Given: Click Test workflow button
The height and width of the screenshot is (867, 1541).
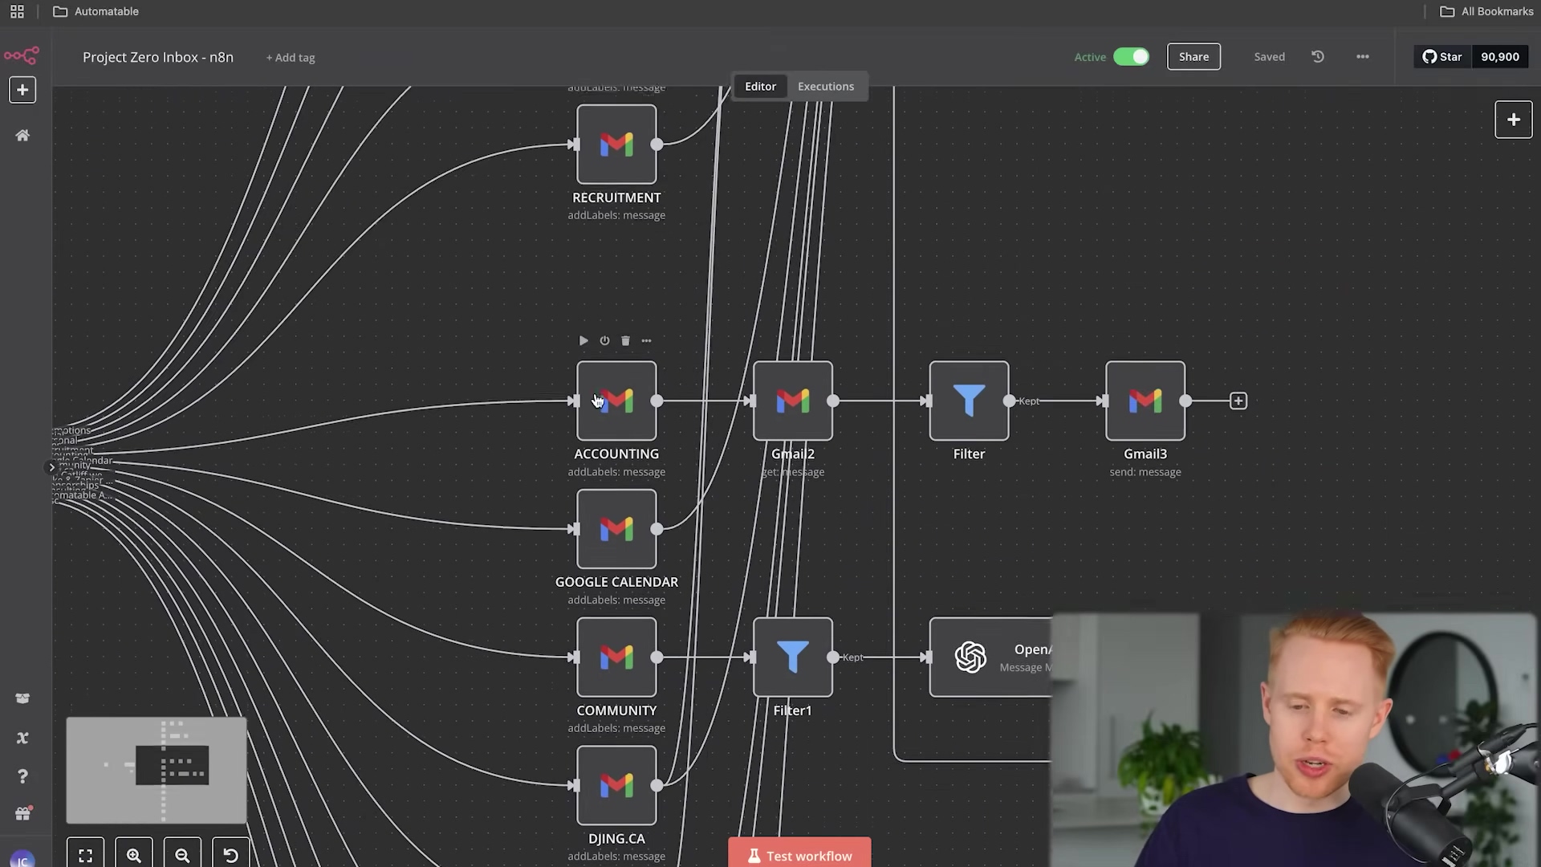Looking at the screenshot, I should click(x=799, y=854).
